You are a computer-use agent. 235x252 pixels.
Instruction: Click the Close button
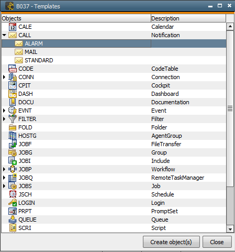[x=217, y=242]
